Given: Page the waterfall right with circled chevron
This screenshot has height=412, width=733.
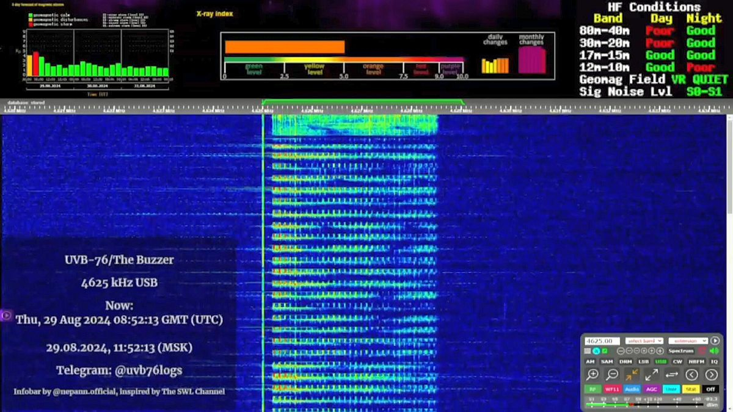Looking at the screenshot, I should point(712,375).
